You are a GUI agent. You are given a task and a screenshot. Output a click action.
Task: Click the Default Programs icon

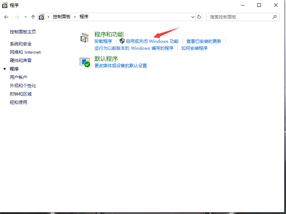click(x=85, y=62)
